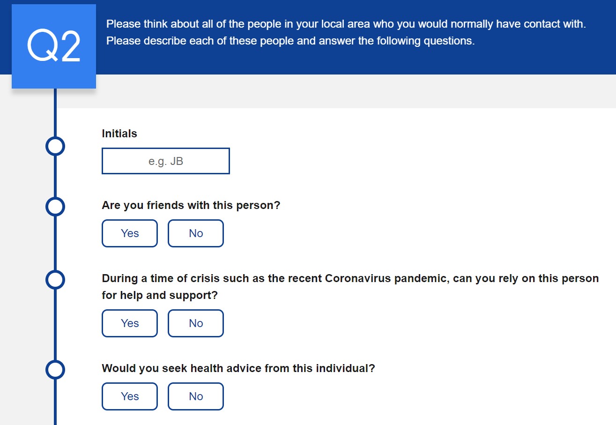The height and width of the screenshot is (425, 616).
Task: Click the vertical timeline line between Initials and friends markers
Action: [55, 176]
